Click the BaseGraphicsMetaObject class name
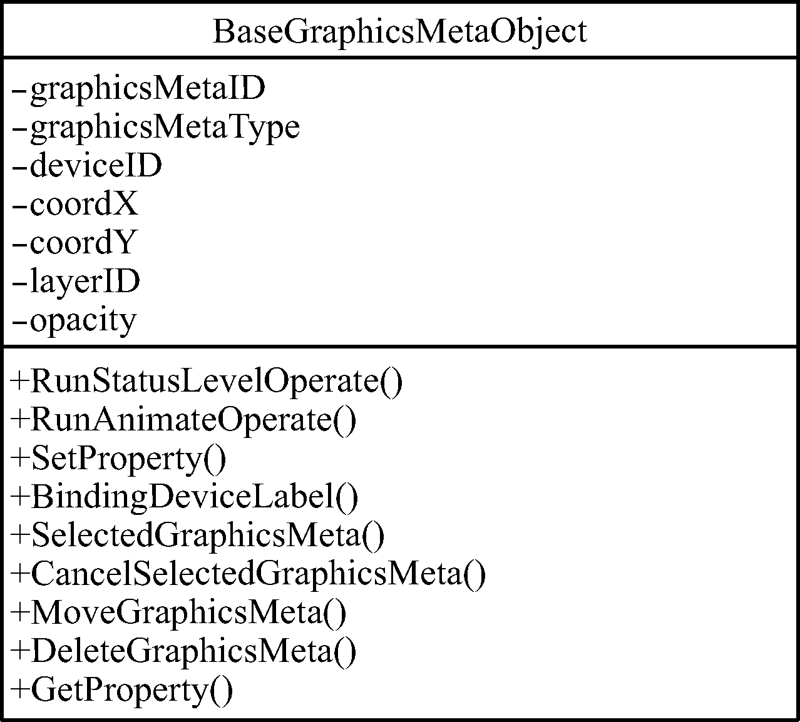 400,31
